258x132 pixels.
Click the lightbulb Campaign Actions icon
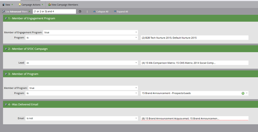pyautogui.click(x=20, y=5)
